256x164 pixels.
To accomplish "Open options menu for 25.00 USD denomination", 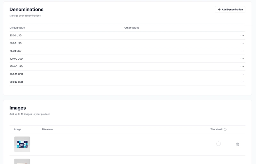I will 242,35.
